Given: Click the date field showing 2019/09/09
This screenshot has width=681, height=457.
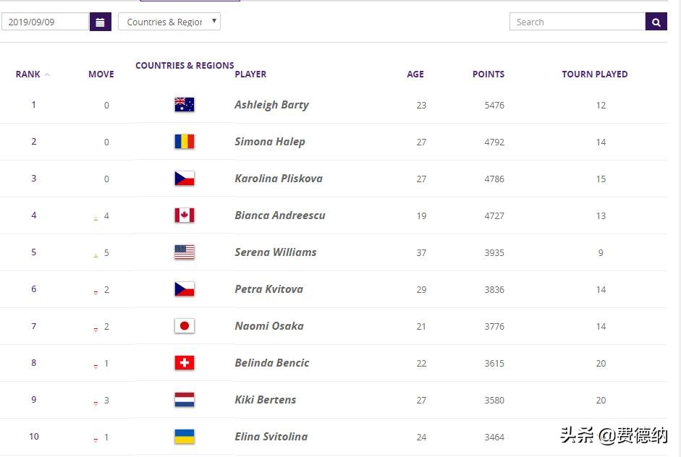Looking at the screenshot, I should [45, 22].
